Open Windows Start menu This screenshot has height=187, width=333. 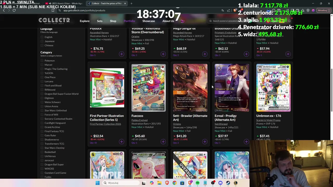98,183
